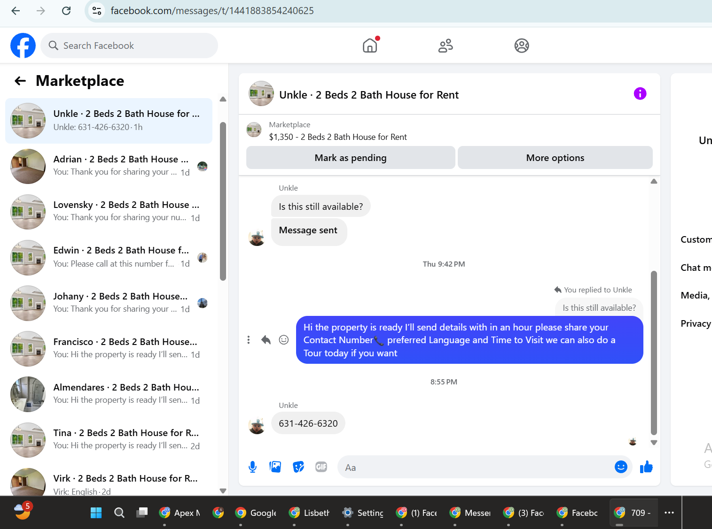
Task: Click the phone number message 631-426-6320
Action: (308, 423)
